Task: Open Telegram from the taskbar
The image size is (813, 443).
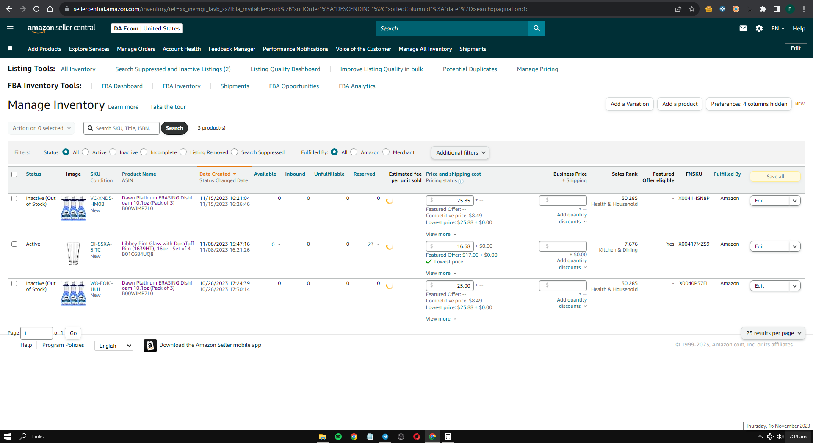Action: pos(385,437)
